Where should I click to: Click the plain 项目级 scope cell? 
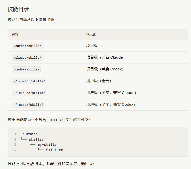click(x=92, y=45)
